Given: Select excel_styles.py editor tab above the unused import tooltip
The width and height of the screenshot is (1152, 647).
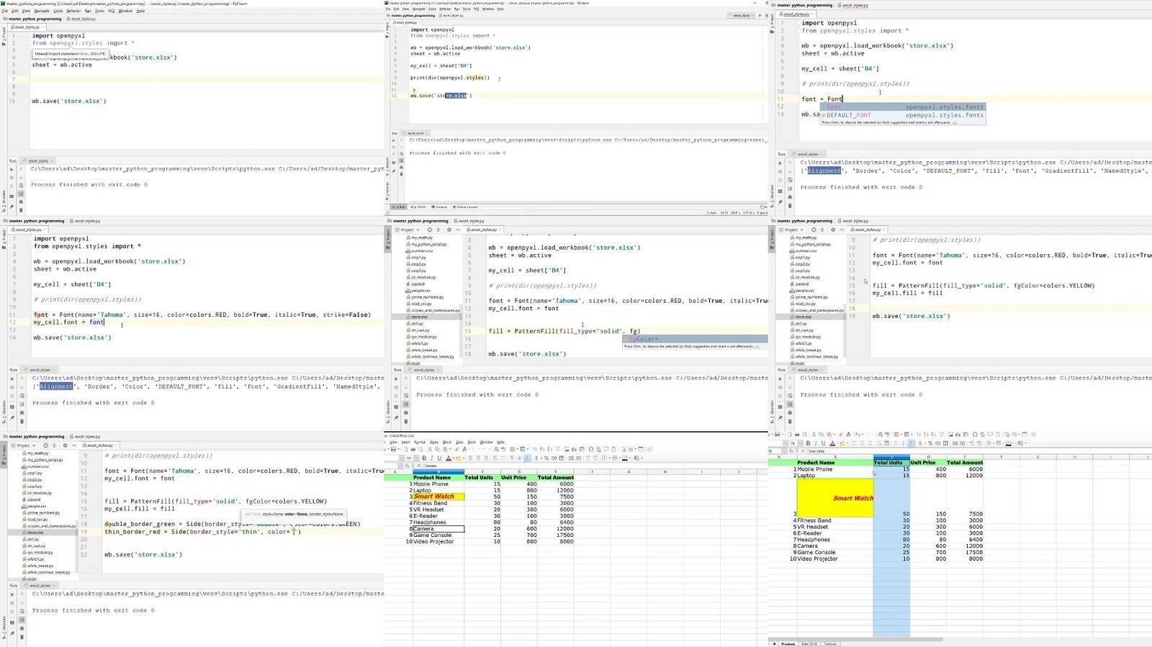Looking at the screenshot, I should 26,27.
